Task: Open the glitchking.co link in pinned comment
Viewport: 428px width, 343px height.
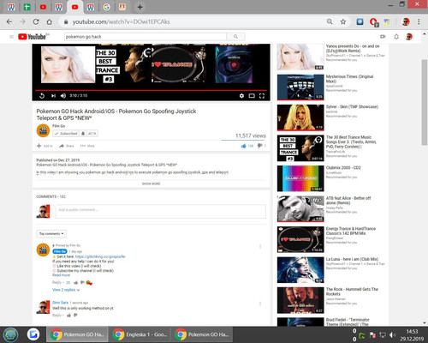Action: point(100,256)
